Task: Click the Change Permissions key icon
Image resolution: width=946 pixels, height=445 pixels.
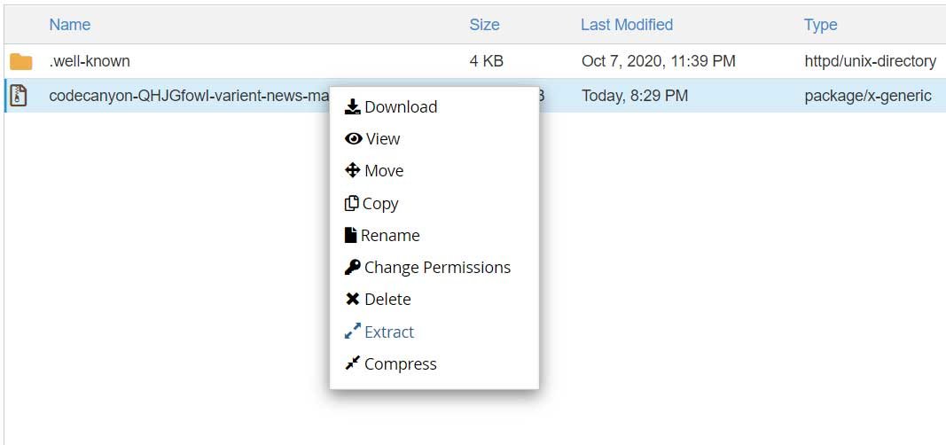Action: tap(352, 268)
